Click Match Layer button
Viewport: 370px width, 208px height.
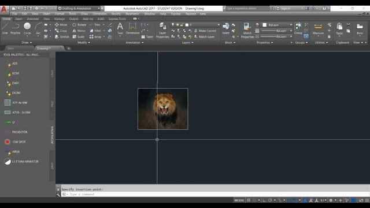tap(204, 37)
